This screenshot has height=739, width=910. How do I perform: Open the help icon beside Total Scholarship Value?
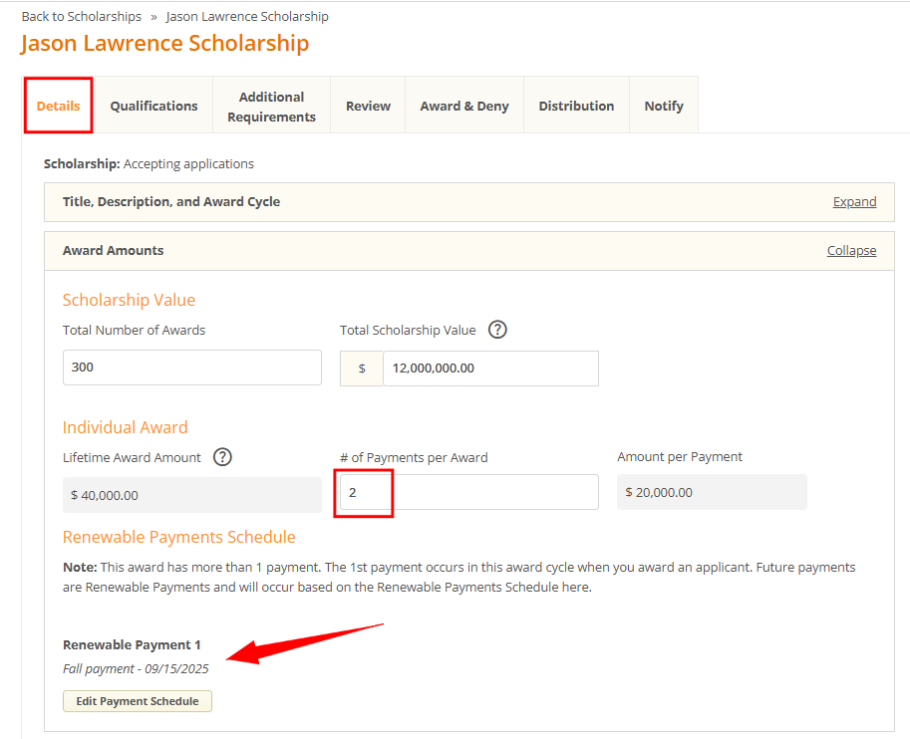pyautogui.click(x=497, y=330)
